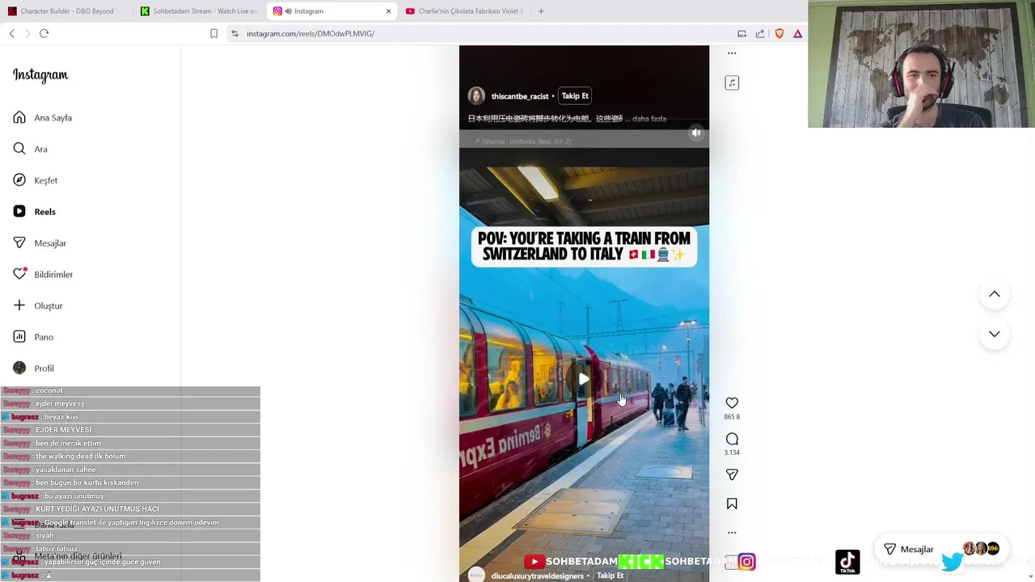Click the TikTok logo in the overlay
1035x582 pixels.
(x=847, y=562)
